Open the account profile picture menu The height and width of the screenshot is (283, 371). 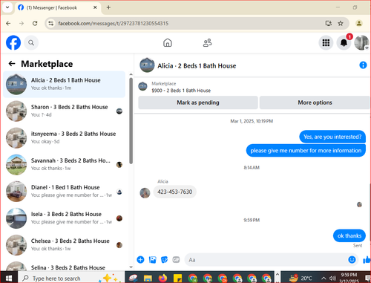point(361,43)
